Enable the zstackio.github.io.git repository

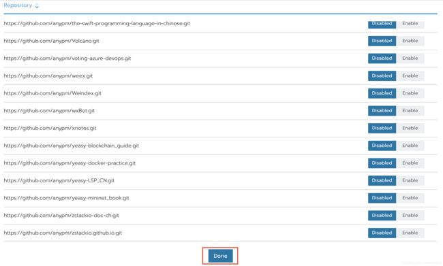[x=410, y=233]
